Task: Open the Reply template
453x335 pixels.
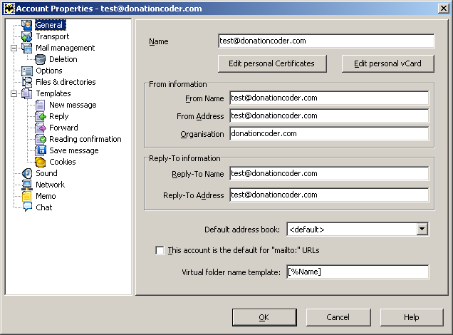Action: (x=58, y=116)
